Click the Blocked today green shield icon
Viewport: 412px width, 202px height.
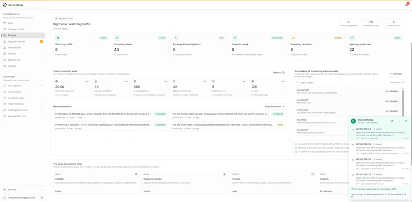click(x=353, y=121)
